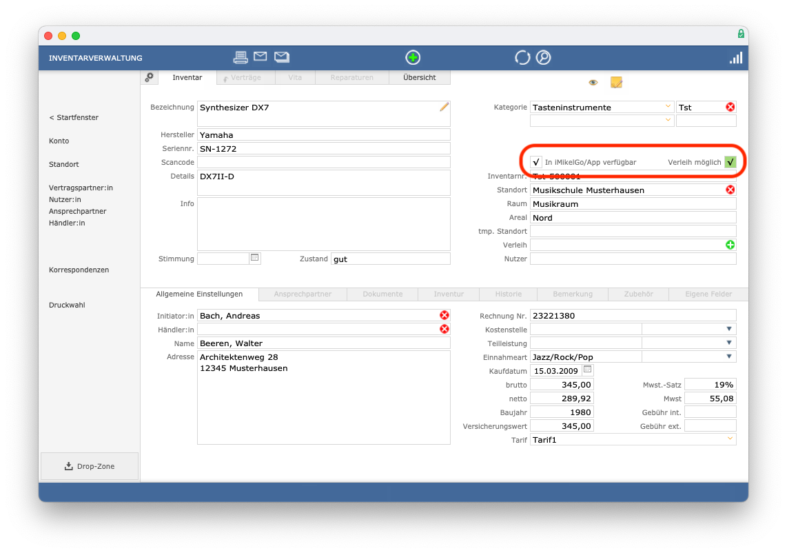
Task: Open Nutzer:in in sidebar
Action: pyautogui.click(x=65, y=199)
